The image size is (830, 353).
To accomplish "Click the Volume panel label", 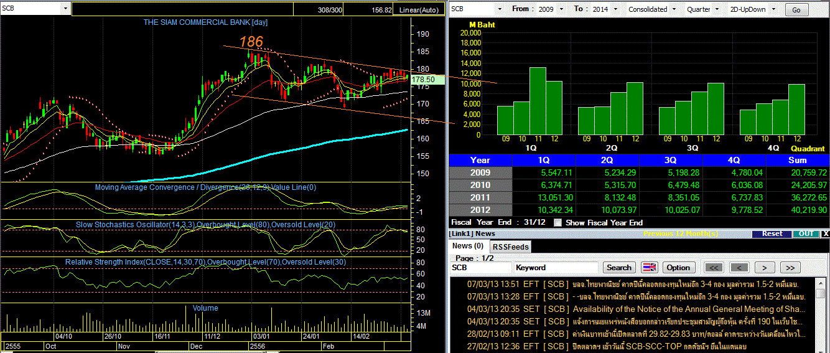I will 205,308.
